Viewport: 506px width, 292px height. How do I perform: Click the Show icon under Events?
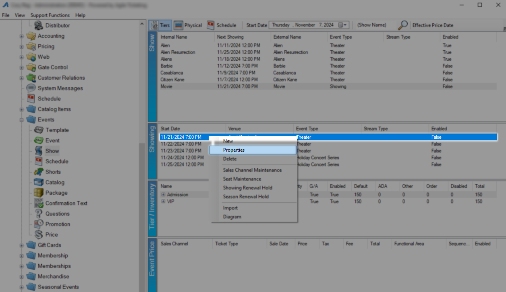pyautogui.click(x=39, y=151)
